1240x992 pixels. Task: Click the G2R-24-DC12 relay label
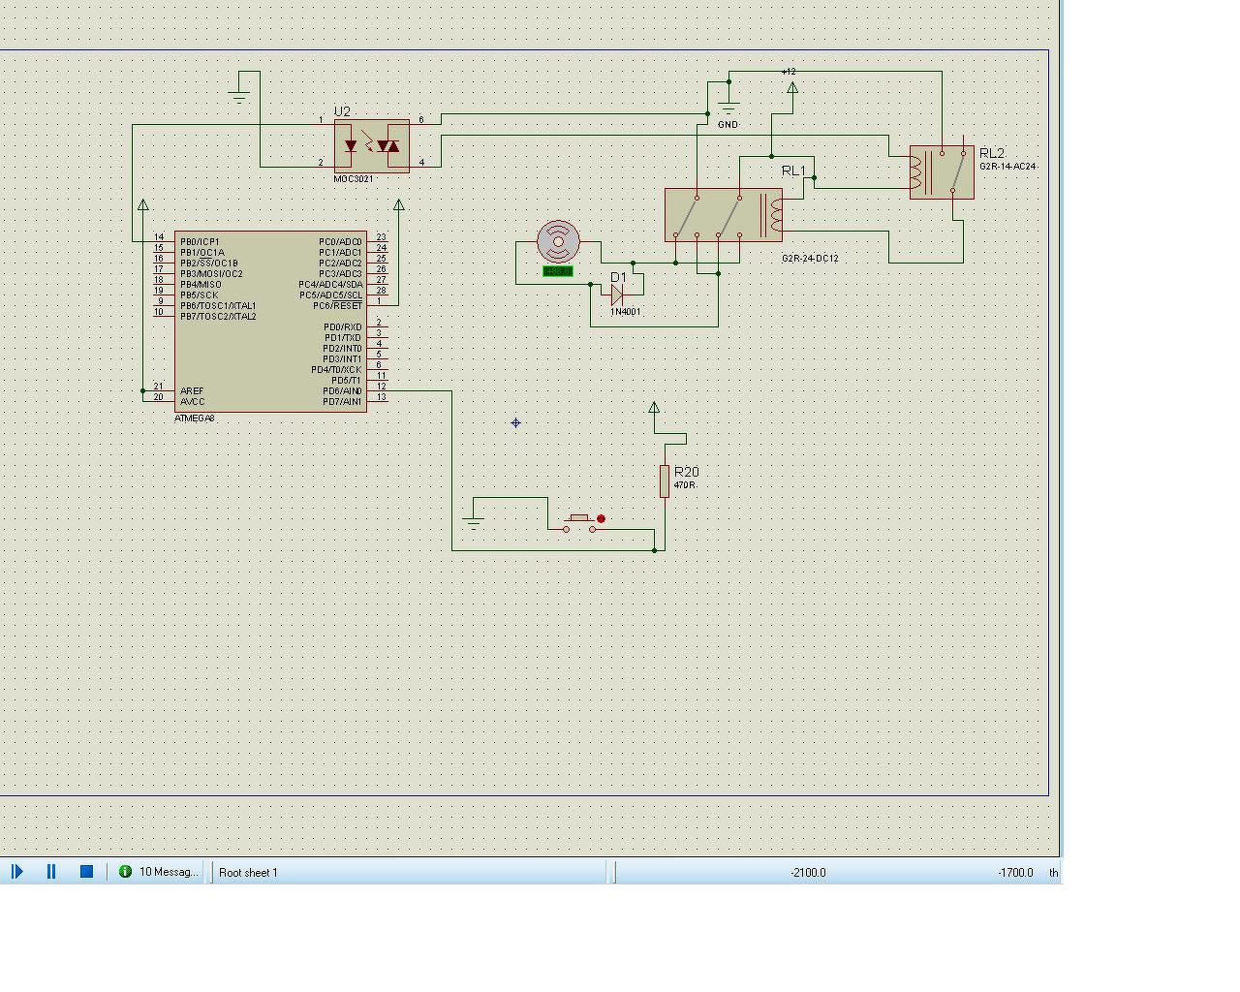[x=810, y=259]
